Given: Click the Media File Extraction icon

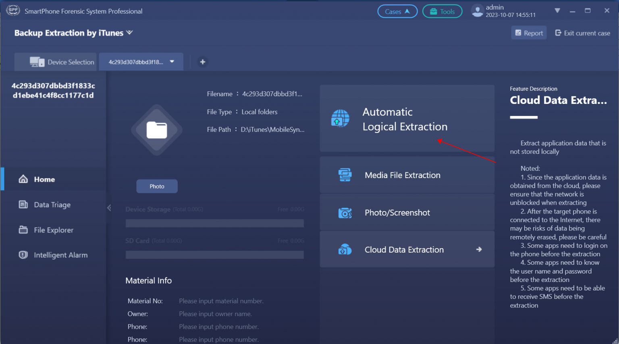Looking at the screenshot, I should pos(345,175).
